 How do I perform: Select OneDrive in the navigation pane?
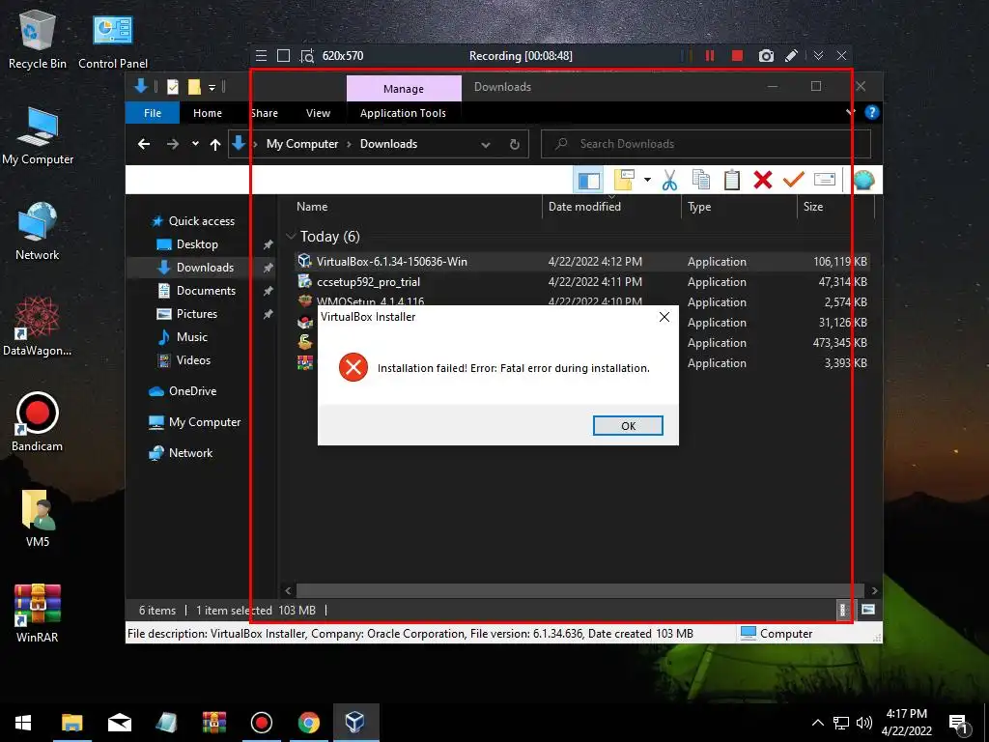192,391
